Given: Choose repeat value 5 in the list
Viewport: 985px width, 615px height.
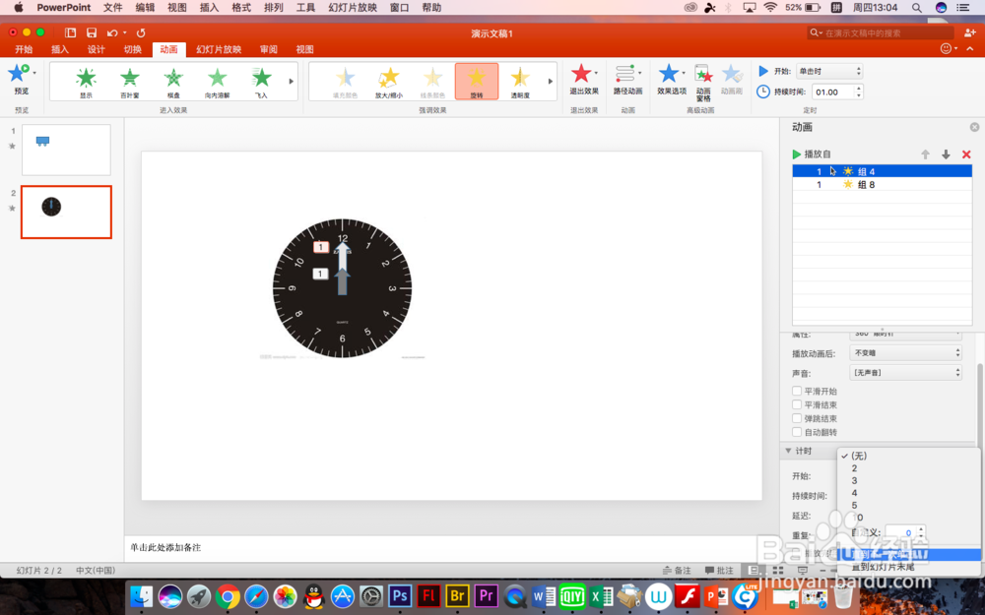Looking at the screenshot, I should 908,505.
